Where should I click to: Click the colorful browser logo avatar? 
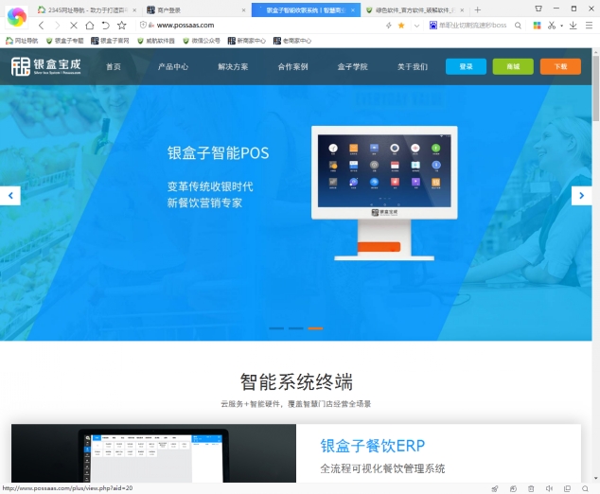pos(17,16)
